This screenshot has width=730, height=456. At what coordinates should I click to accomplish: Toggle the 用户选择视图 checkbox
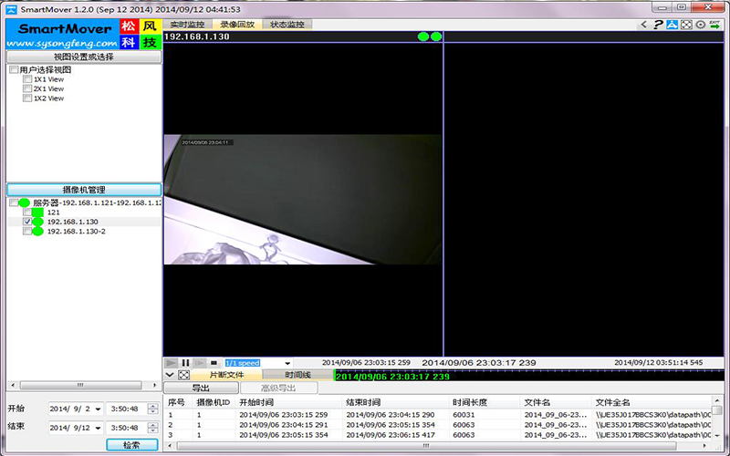14,70
